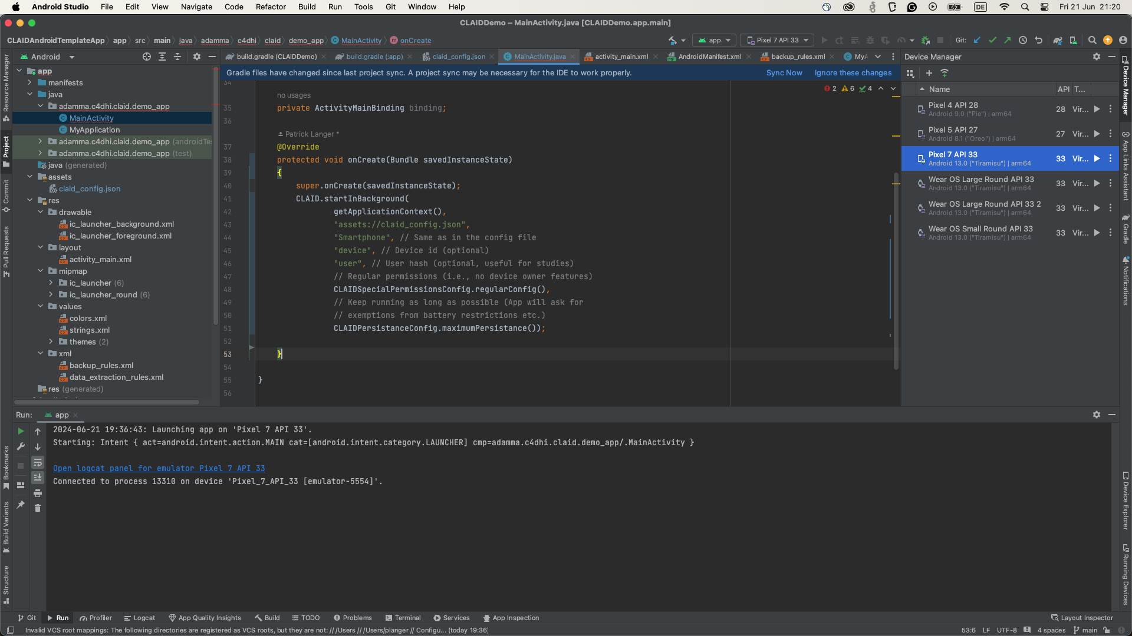The image size is (1132, 636).
Task: Click Ignore these changes link
Action: 853,73
